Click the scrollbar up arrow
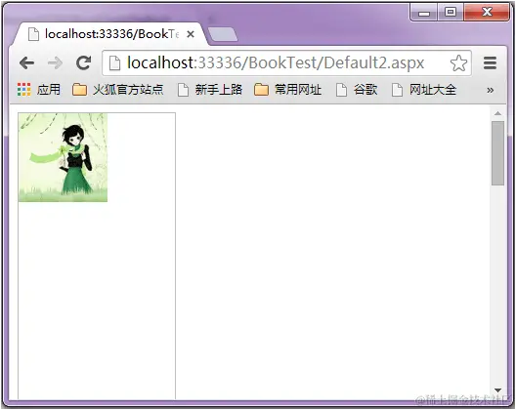Screen dimensions: 516x410 497,113
